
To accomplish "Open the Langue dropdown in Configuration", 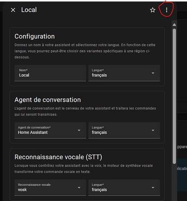I will click(124, 73).
